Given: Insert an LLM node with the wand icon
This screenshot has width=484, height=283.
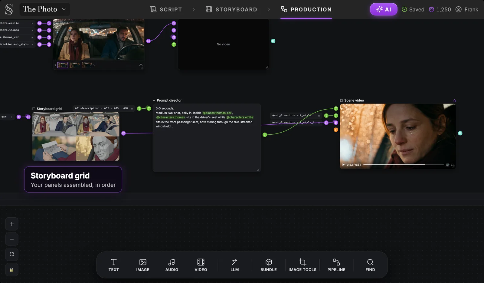Looking at the screenshot, I should (x=235, y=265).
